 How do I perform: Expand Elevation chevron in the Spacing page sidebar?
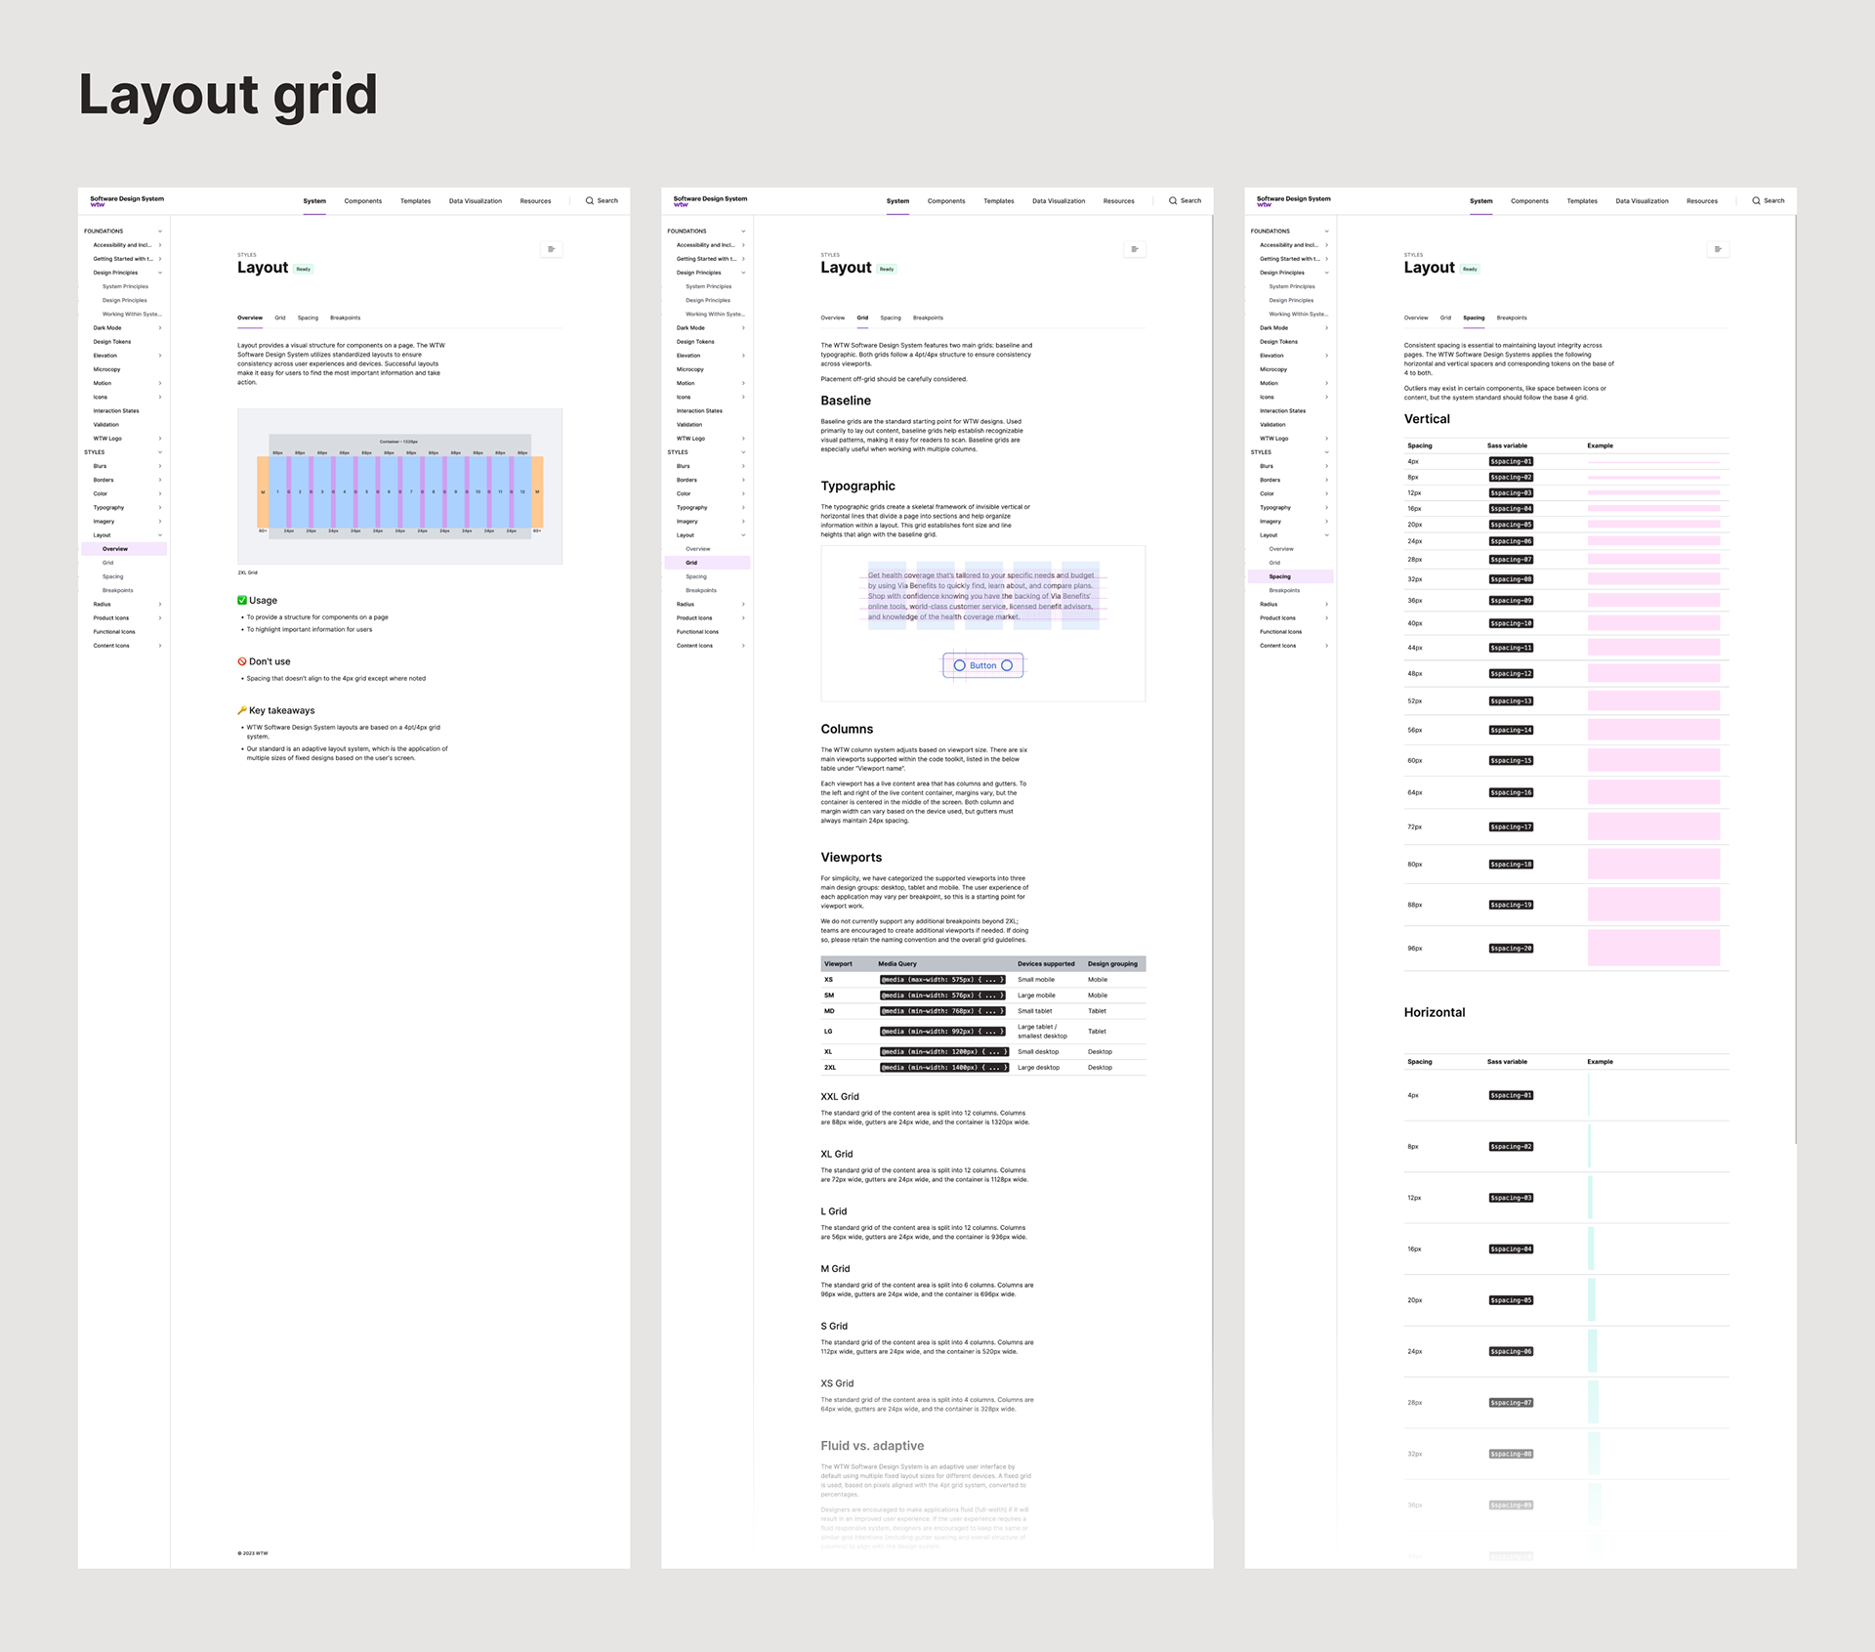(x=1326, y=356)
